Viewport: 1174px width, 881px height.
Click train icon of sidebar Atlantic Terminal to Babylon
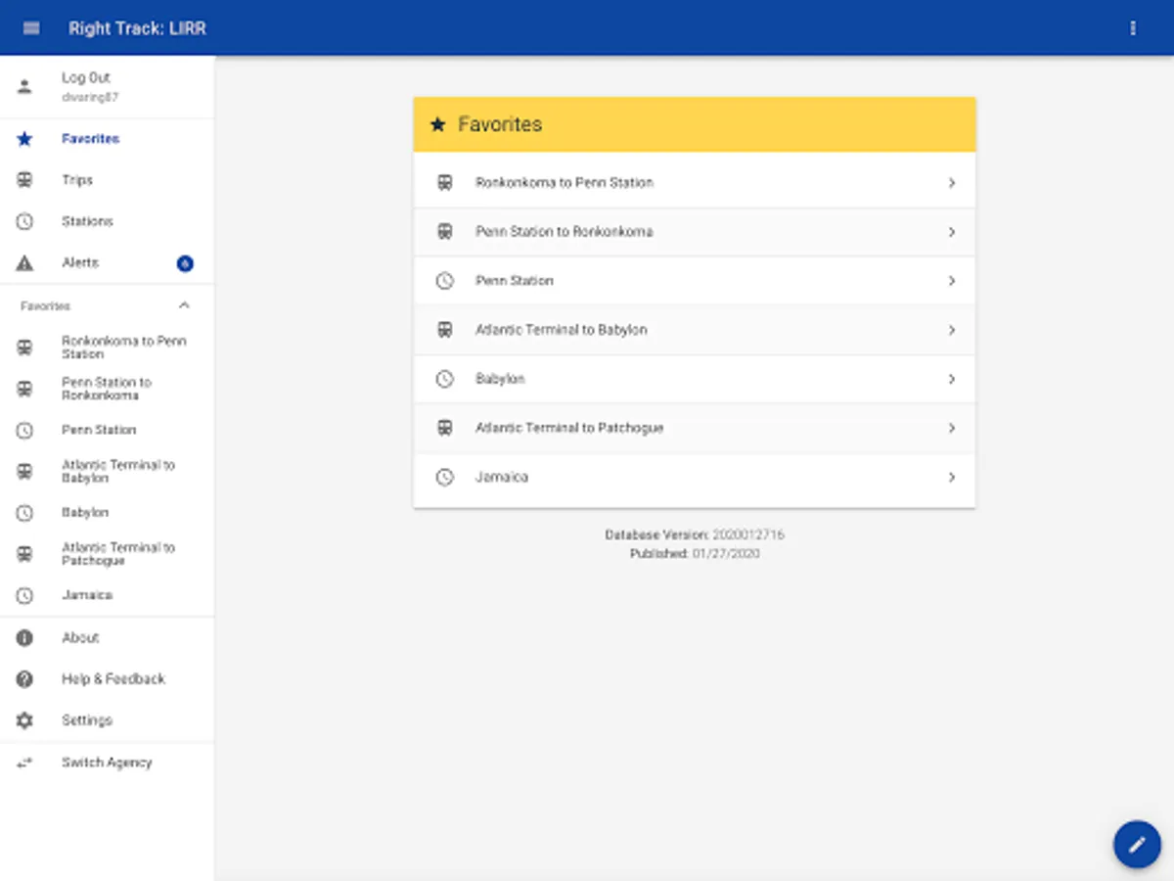[x=24, y=472]
